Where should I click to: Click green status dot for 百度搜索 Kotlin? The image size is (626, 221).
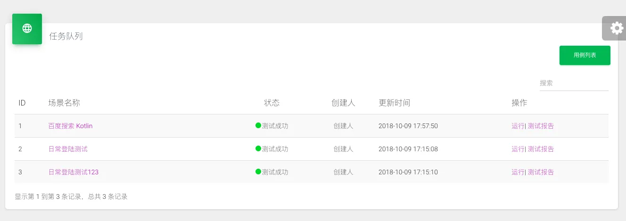(x=258, y=125)
